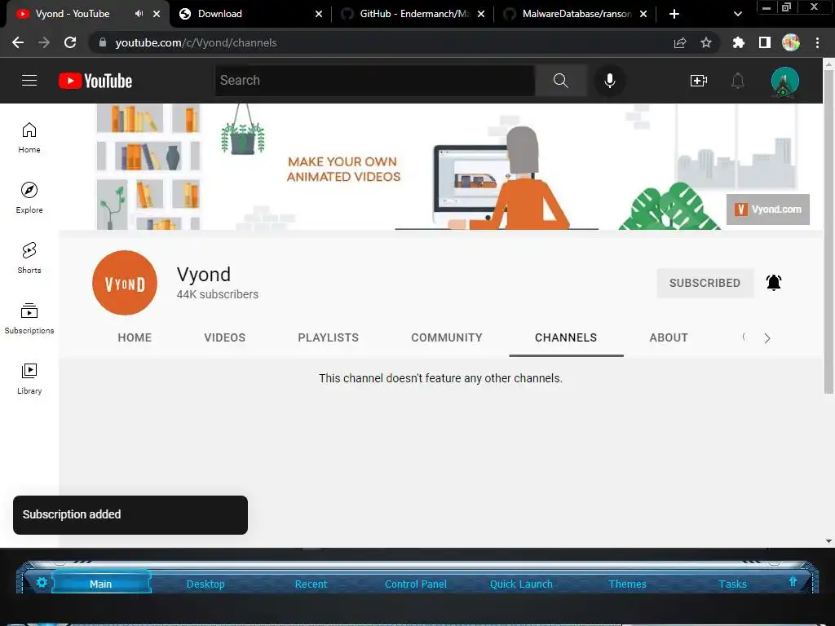
Task: Click the scrollbar down arrow
Action: pos(828,541)
